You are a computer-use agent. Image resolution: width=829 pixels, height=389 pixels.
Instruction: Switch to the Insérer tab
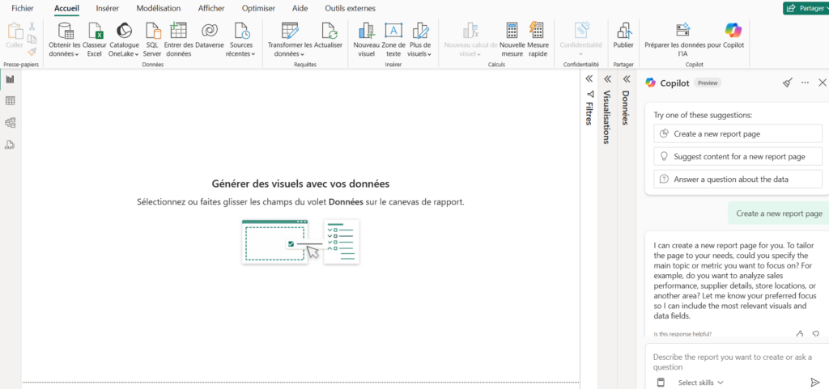pyautogui.click(x=107, y=8)
